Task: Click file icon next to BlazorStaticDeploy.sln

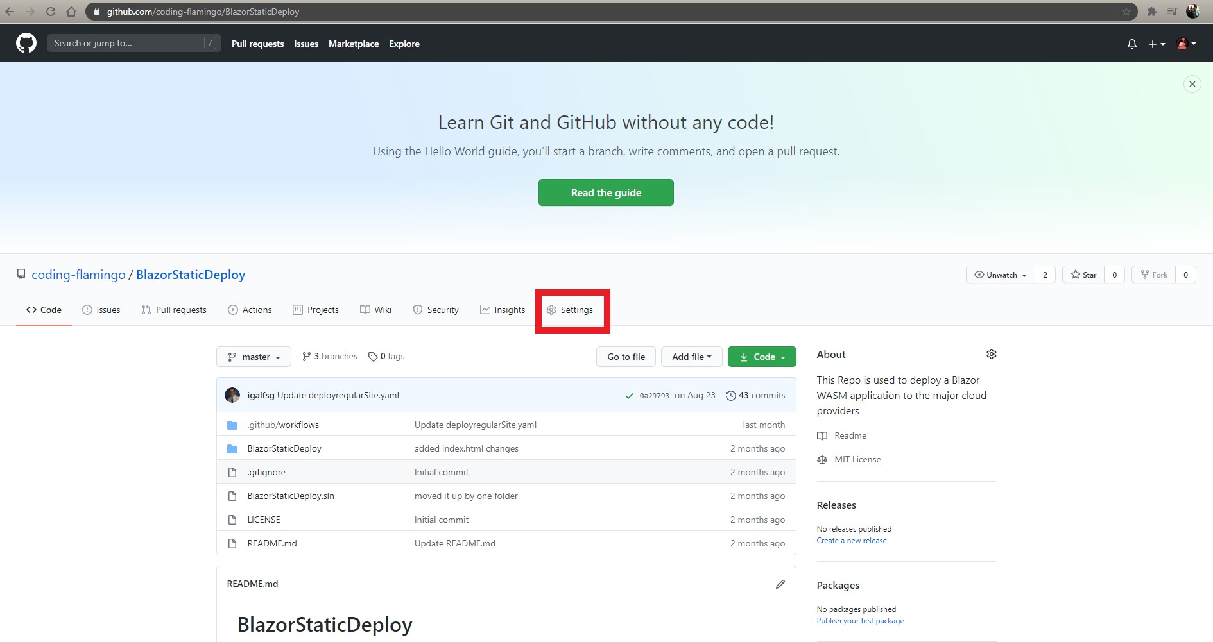Action: point(232,496)
